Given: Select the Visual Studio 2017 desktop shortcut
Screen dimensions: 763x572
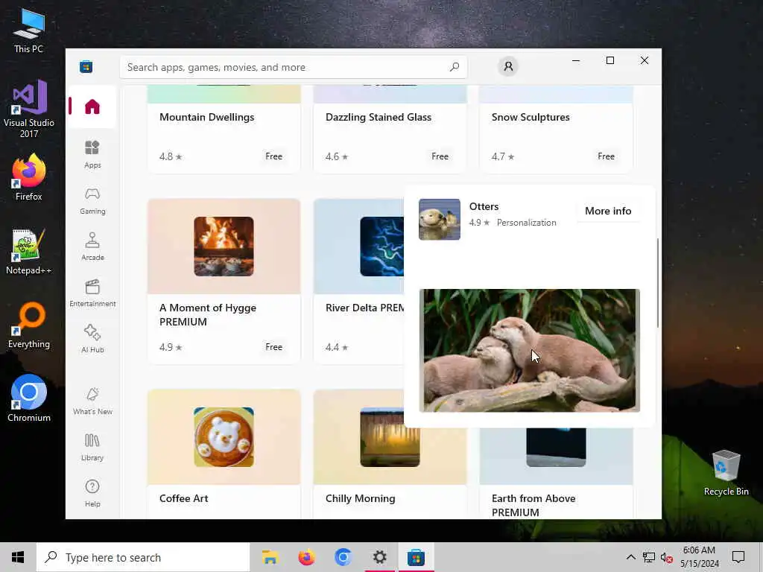Looking at the screenshot, I should point(29,109).
